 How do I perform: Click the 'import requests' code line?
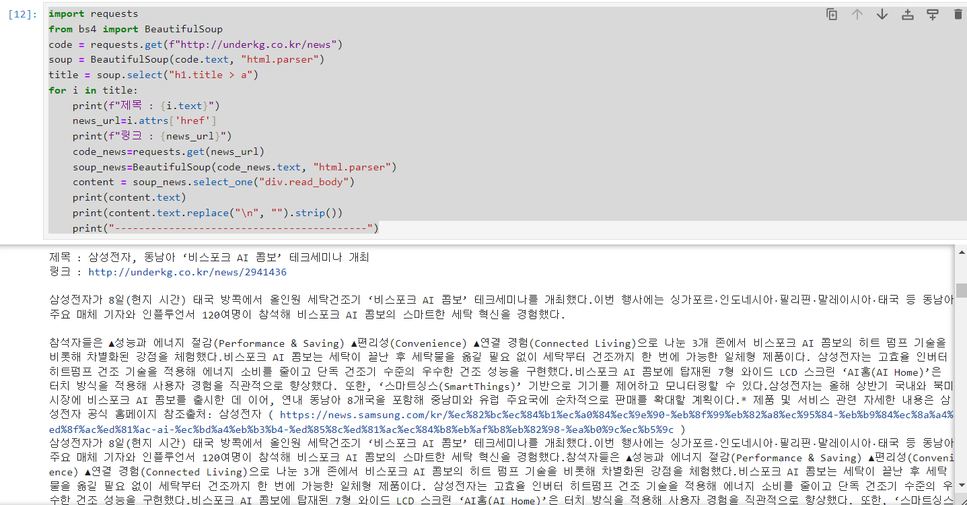coord(94,14)
